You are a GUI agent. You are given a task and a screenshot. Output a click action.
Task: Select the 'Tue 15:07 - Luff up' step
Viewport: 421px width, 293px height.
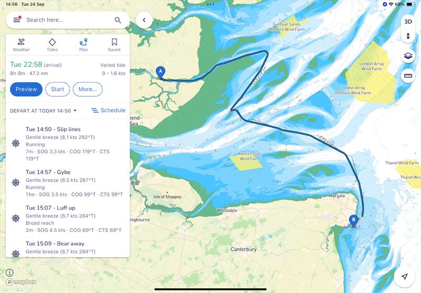68,219
